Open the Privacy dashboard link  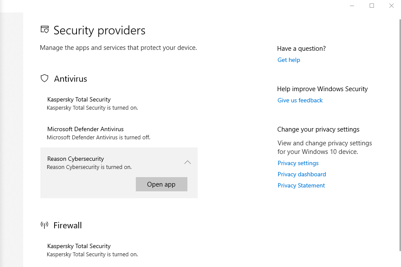302,174
